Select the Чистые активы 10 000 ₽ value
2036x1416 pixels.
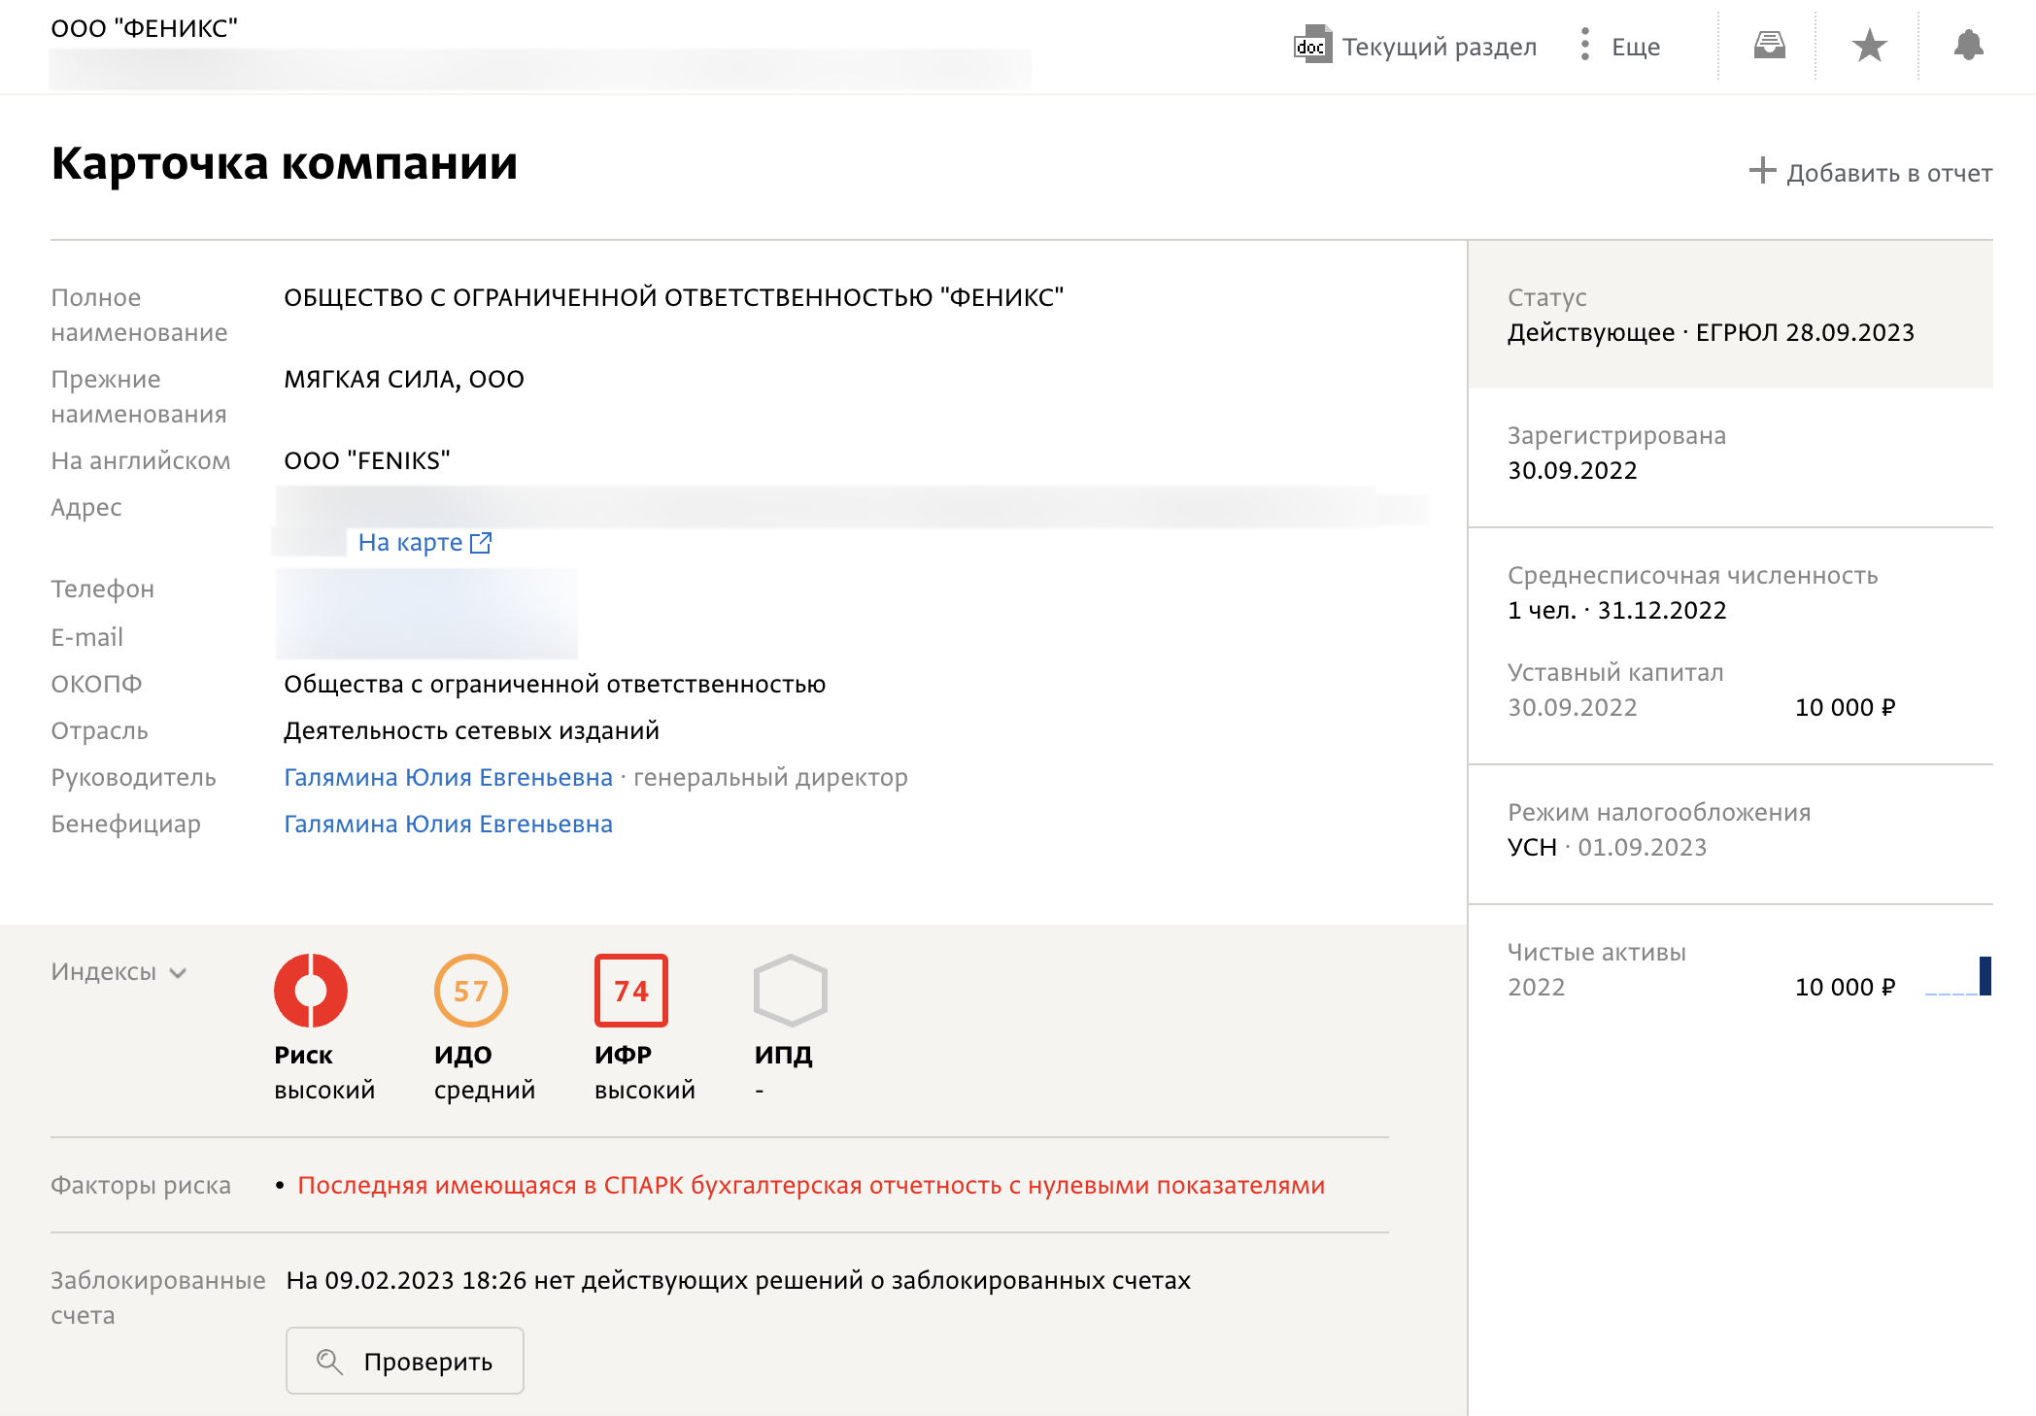click(1845, 987)
